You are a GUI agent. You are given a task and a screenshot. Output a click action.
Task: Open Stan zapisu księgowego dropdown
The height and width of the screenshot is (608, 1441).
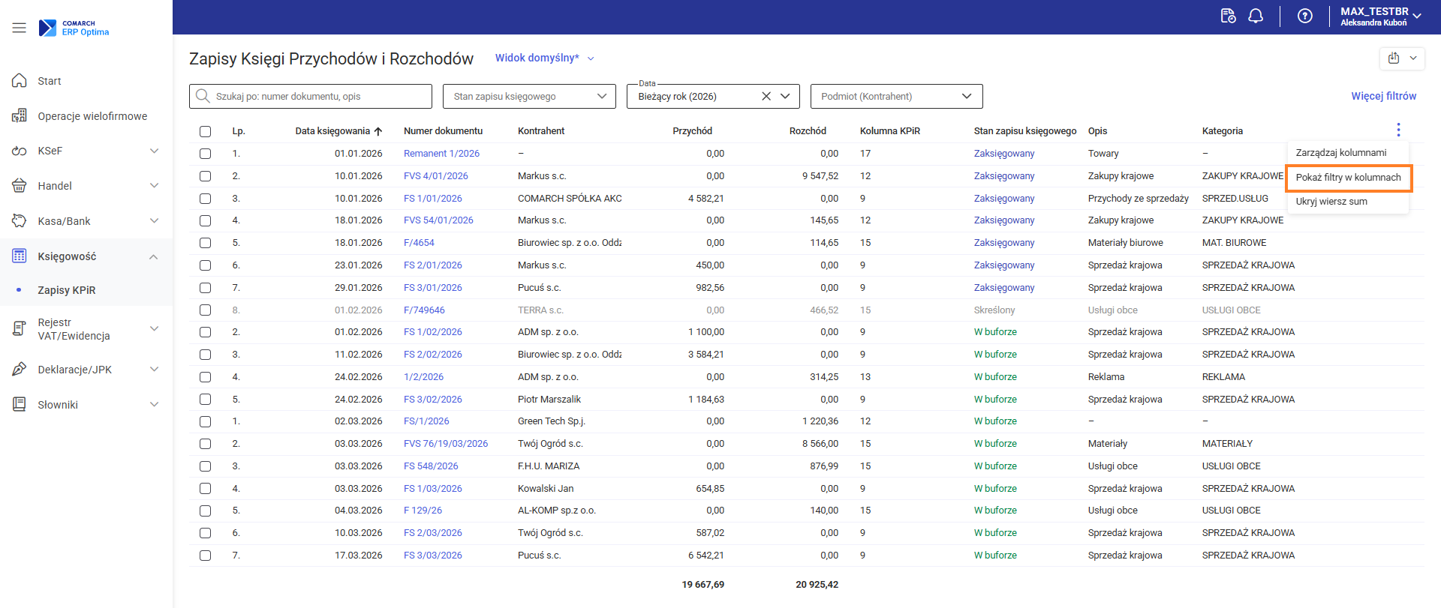coord(529,97)
